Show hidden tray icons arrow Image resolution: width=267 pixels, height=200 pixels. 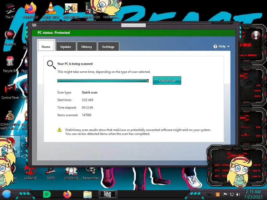[x=209, y=195]
